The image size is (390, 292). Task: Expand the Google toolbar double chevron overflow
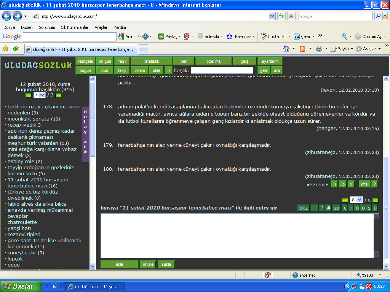pos(320,35)
